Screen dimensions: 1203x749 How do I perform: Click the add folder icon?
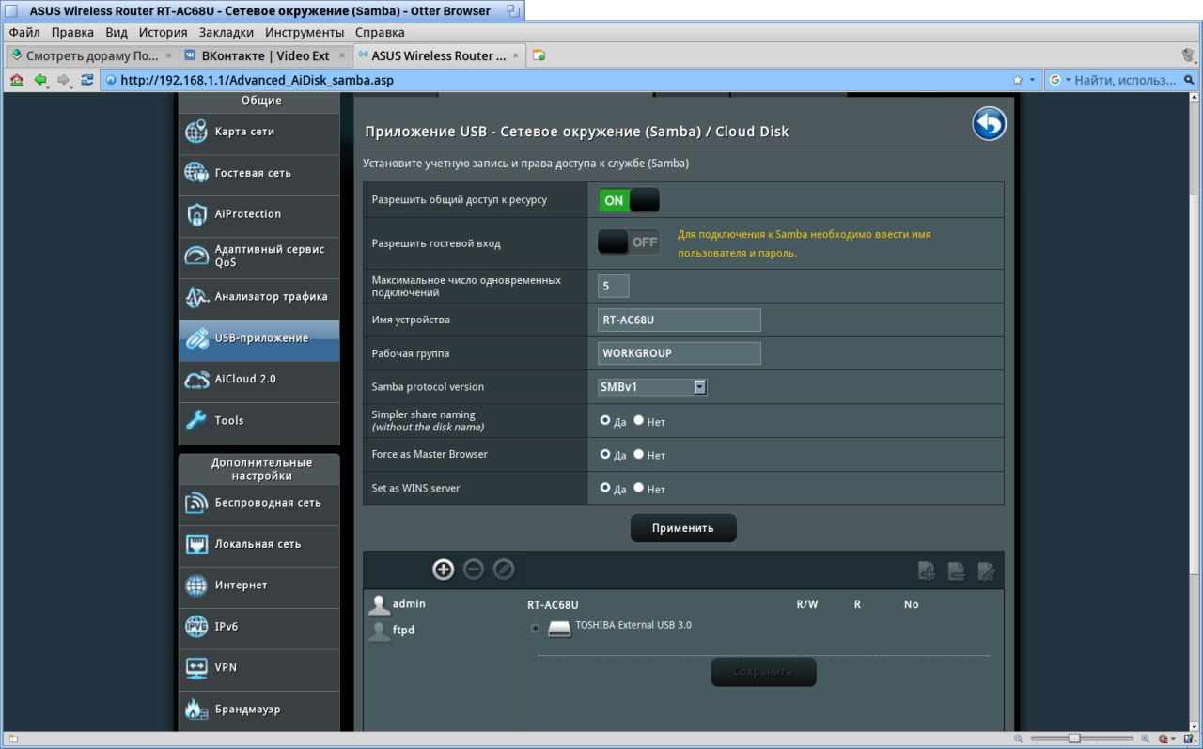[927, 570]
